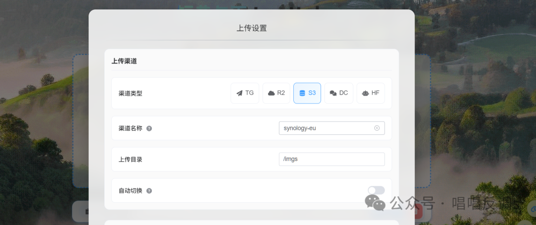Image resolution: width=536 pixels, height=225 pixels.
Task: Select the S3 database channel type
Action: point(307,93)
